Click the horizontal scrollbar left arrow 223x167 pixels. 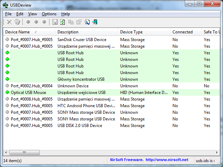click(6, 152)
